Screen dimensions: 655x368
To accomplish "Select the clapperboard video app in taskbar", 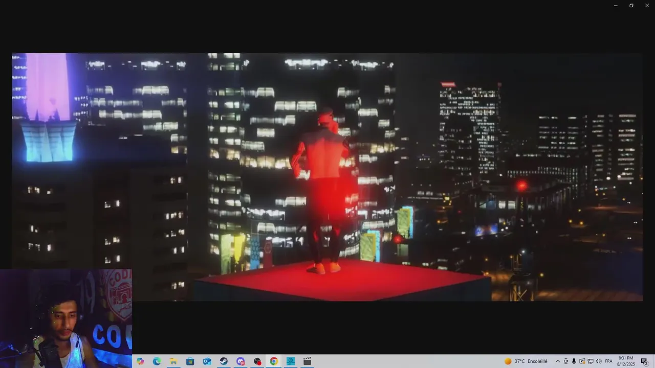I will (307, 361).
